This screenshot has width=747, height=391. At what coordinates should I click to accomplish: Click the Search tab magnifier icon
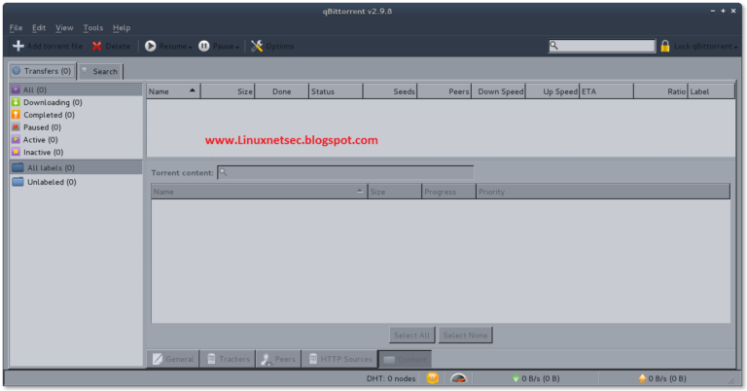pyautogui.click(x=86, y=71)
